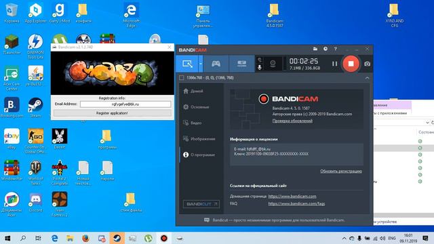Image resolution: width=434 pixels, height=244 pixels.
Task: Open Bandicam scheduled recording clock icon
Action: [x=325, y=49]
